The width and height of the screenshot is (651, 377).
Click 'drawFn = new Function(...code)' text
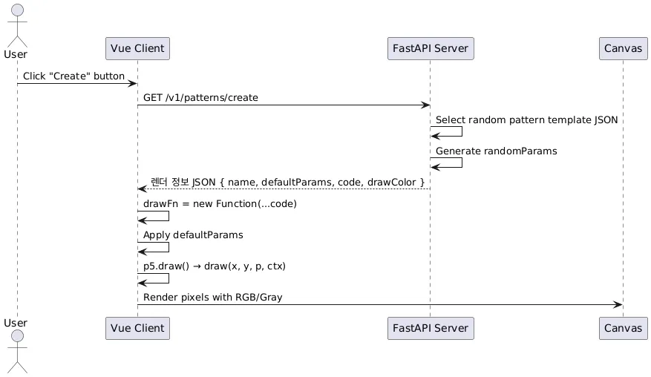(x=220, y=204)
